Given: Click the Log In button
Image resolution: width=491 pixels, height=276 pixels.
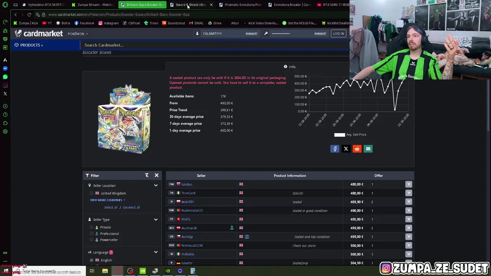Looking at the screenshot, I should [338, 34].
